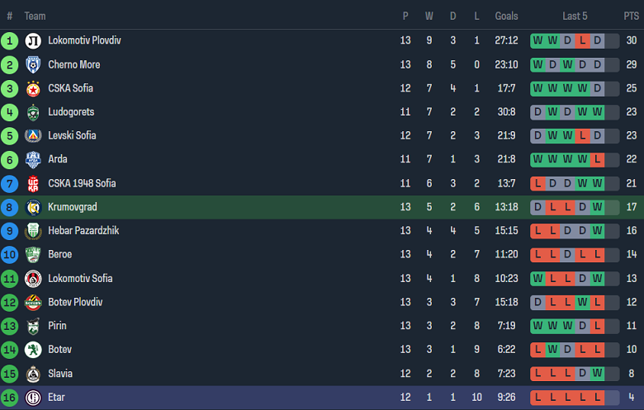
Task: Click the Krumovgrad club crest
Action: [x=33, y=207]
